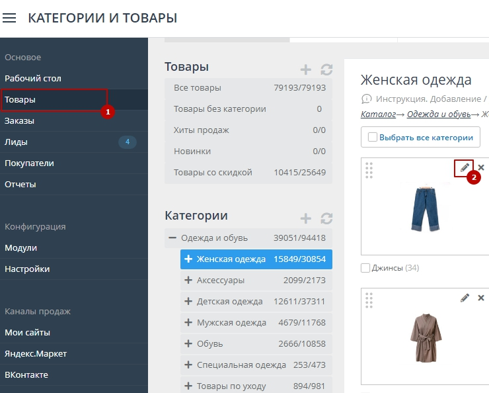Remove the brown robe category card
Image resolution: width=489 pixels, height=393 pixels.
481,298
